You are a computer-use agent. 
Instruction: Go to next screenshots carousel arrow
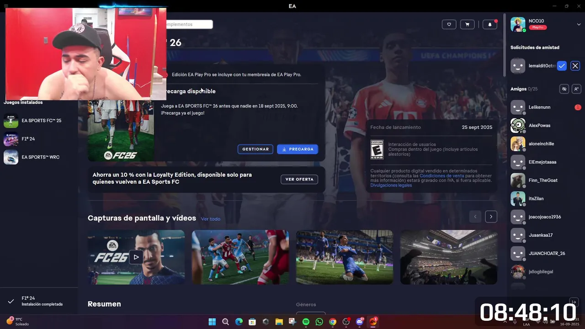tap(491, 217)
